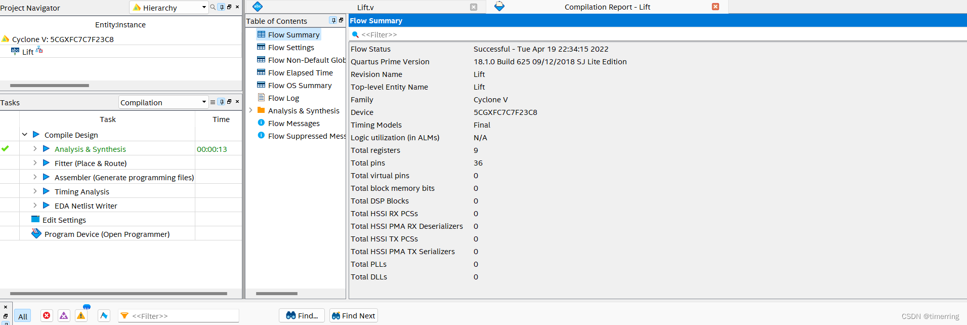Start EDA Netlist Writer play icon
967x325 pixels.
click(x=46, y=206)
